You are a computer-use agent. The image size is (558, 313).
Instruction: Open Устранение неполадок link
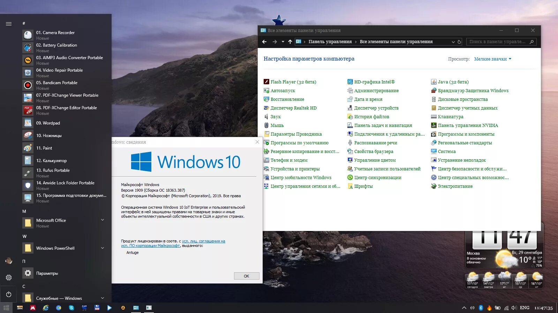pyautogui.click(x=458, y=160)
